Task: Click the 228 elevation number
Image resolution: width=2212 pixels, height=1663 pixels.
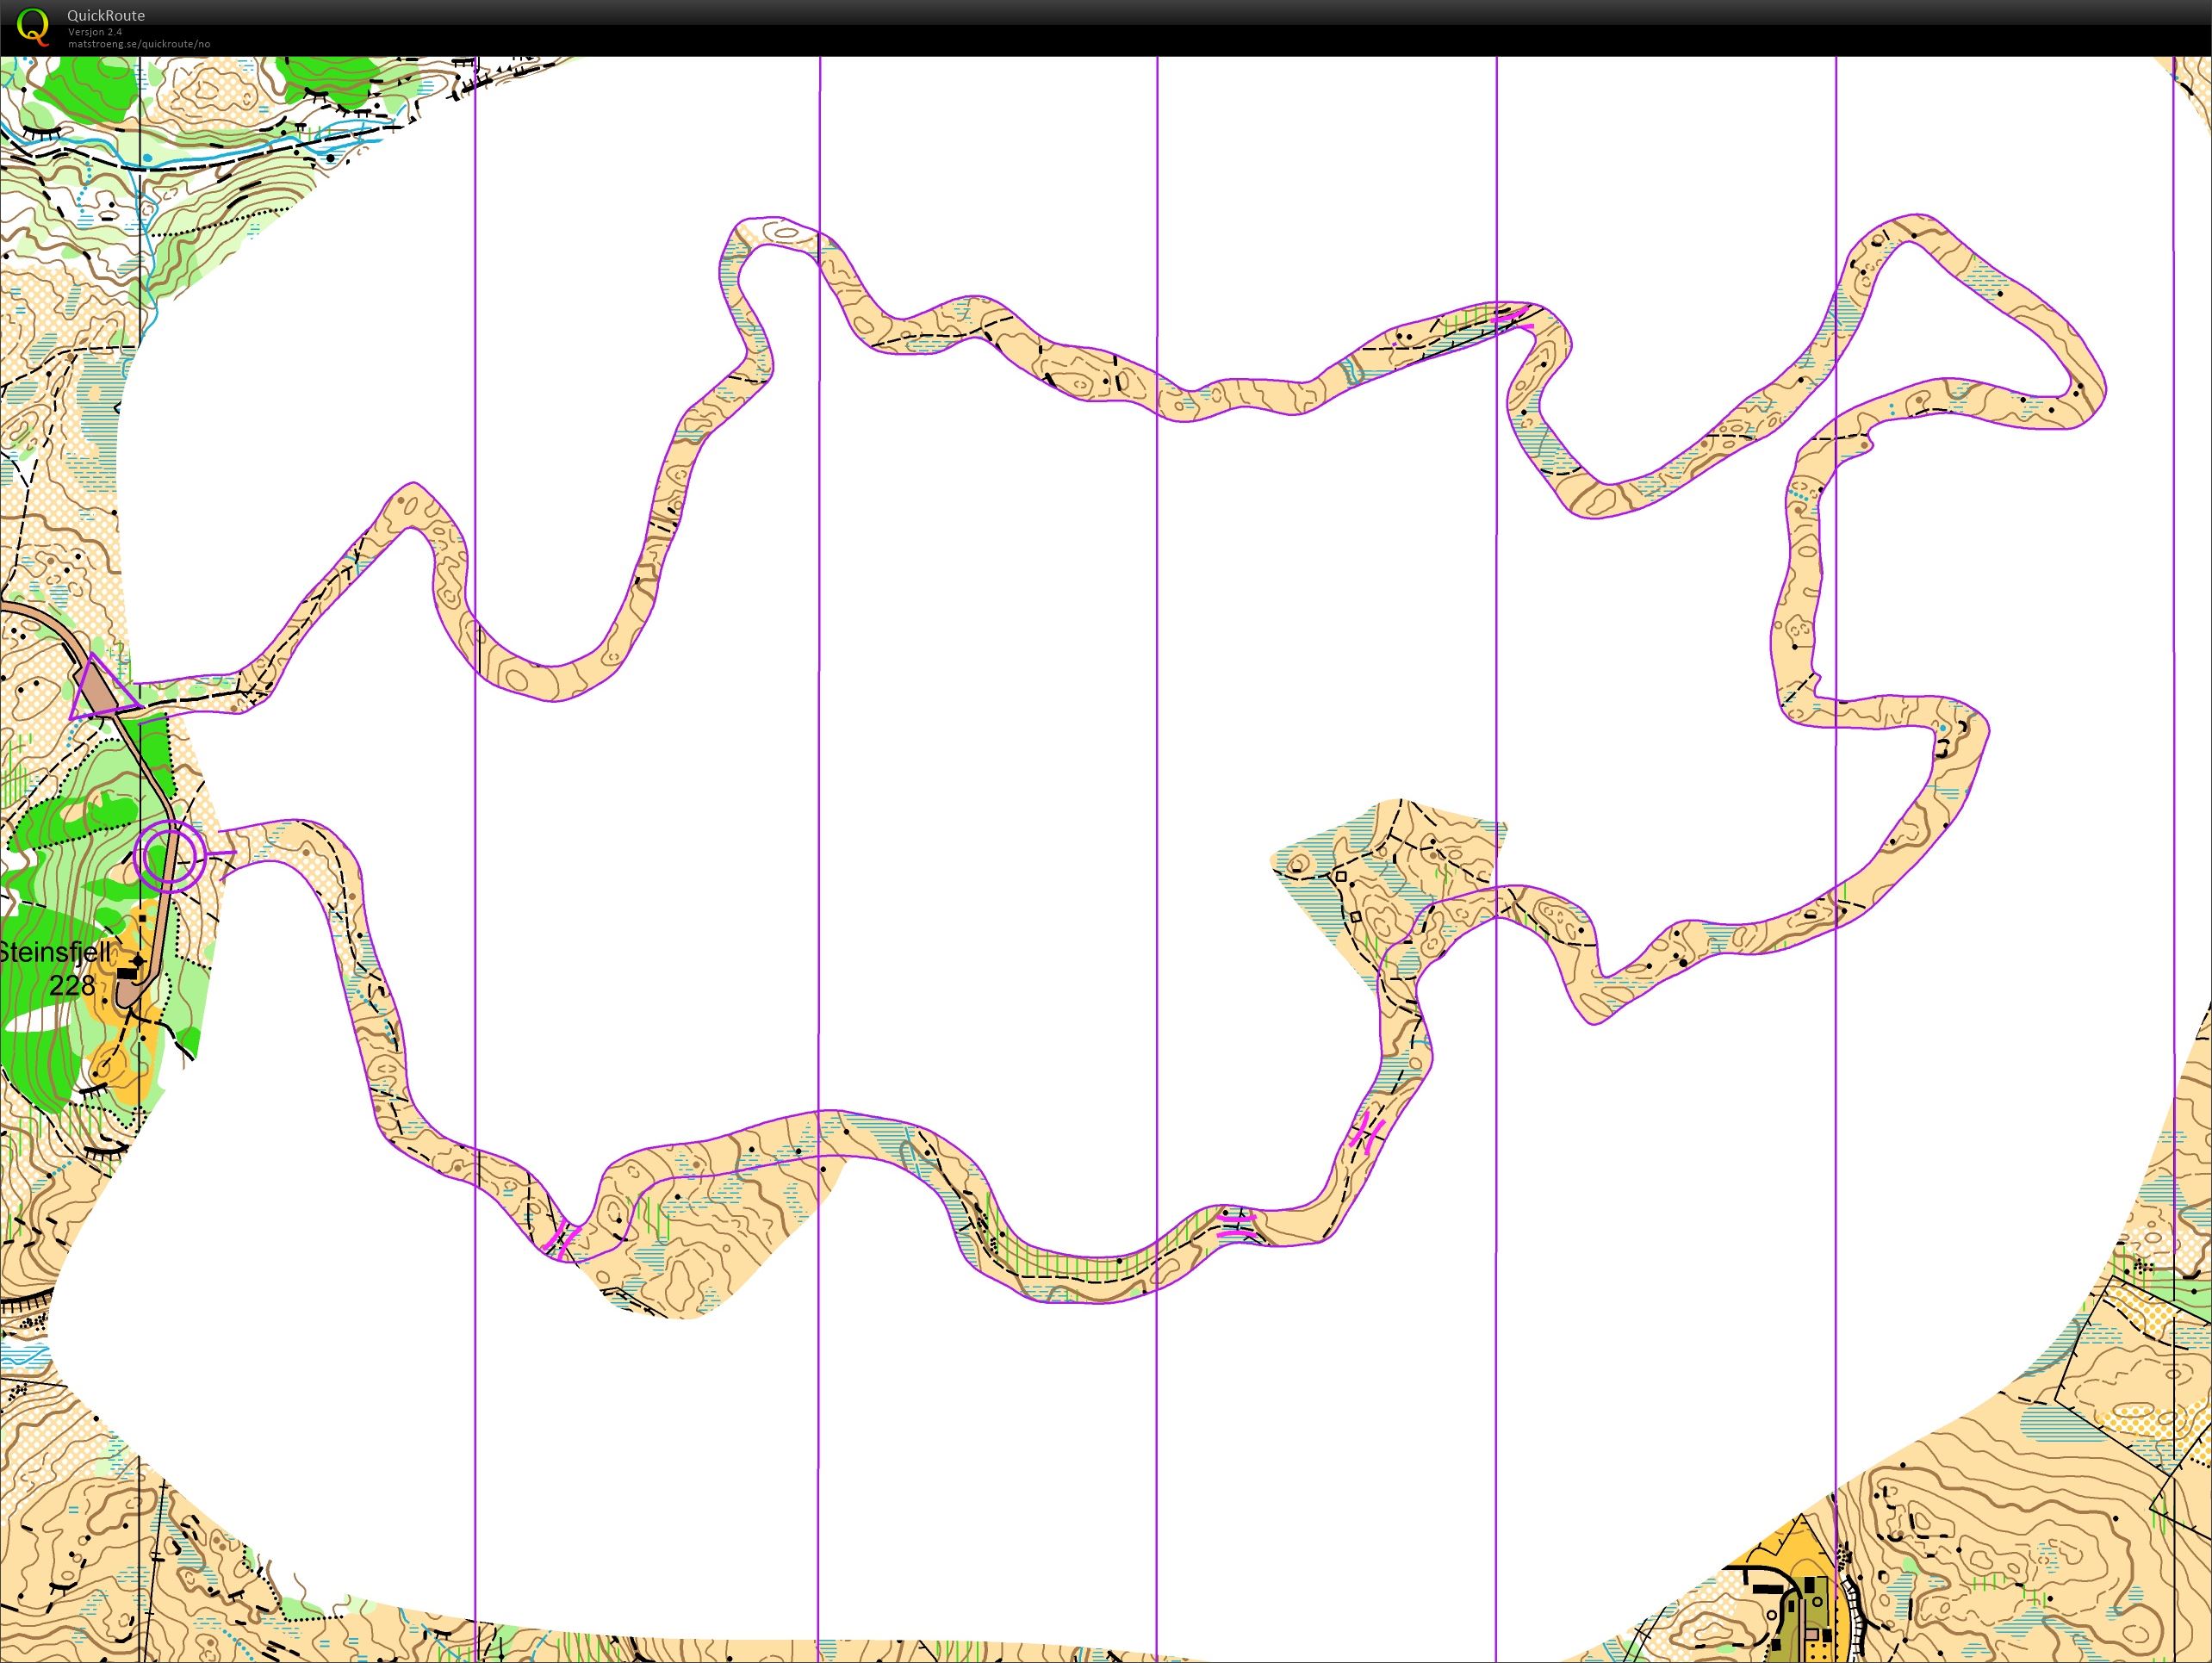Action: point(72,986)
